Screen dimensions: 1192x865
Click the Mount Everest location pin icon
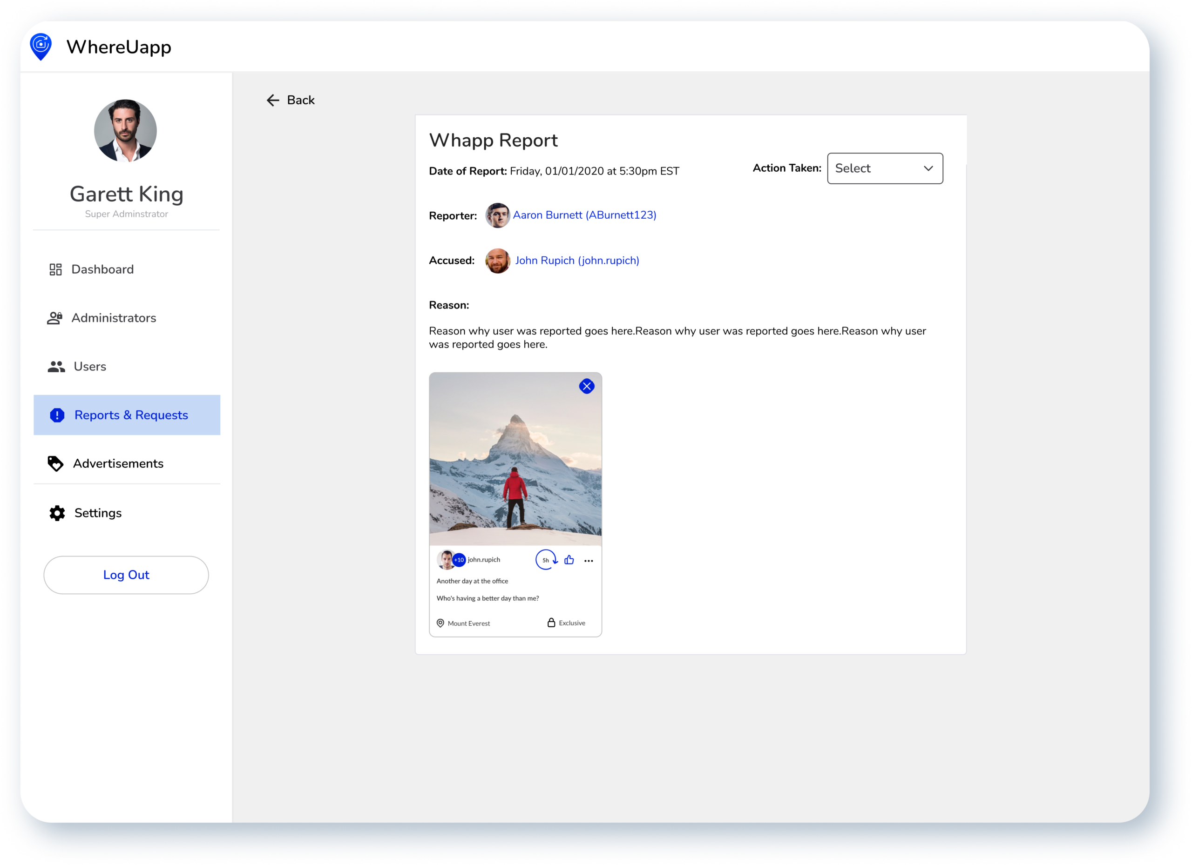[x=440, y=623]
